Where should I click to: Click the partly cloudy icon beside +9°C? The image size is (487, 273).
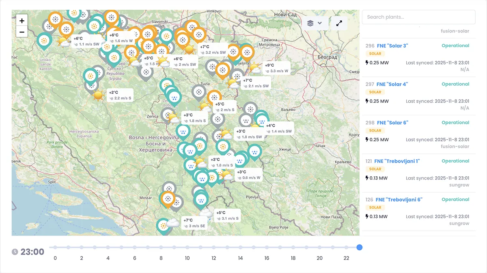click(x=255, y=68)
